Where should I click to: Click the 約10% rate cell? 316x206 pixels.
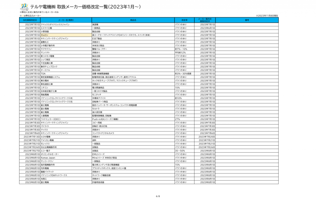pyautogui.click(x=185, y=98)
